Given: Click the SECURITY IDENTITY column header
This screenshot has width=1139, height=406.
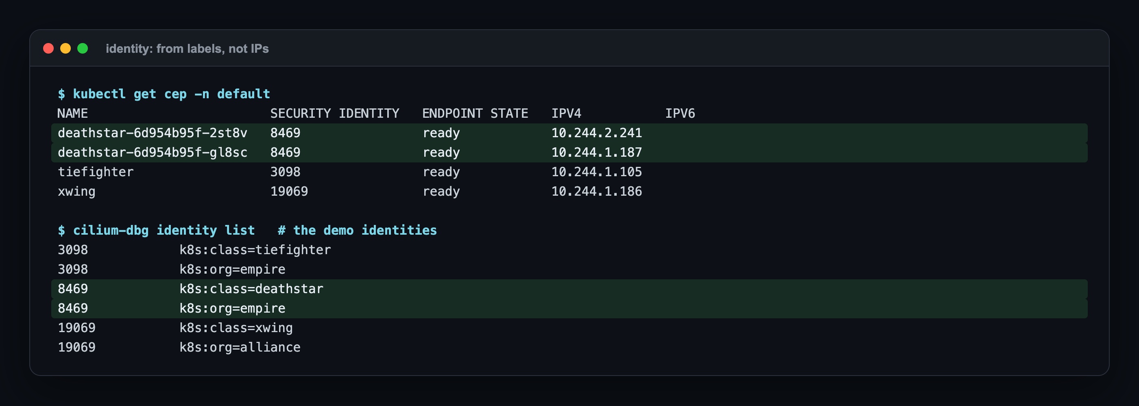Looking at the screenshot, I should click(x=335, y=113).
